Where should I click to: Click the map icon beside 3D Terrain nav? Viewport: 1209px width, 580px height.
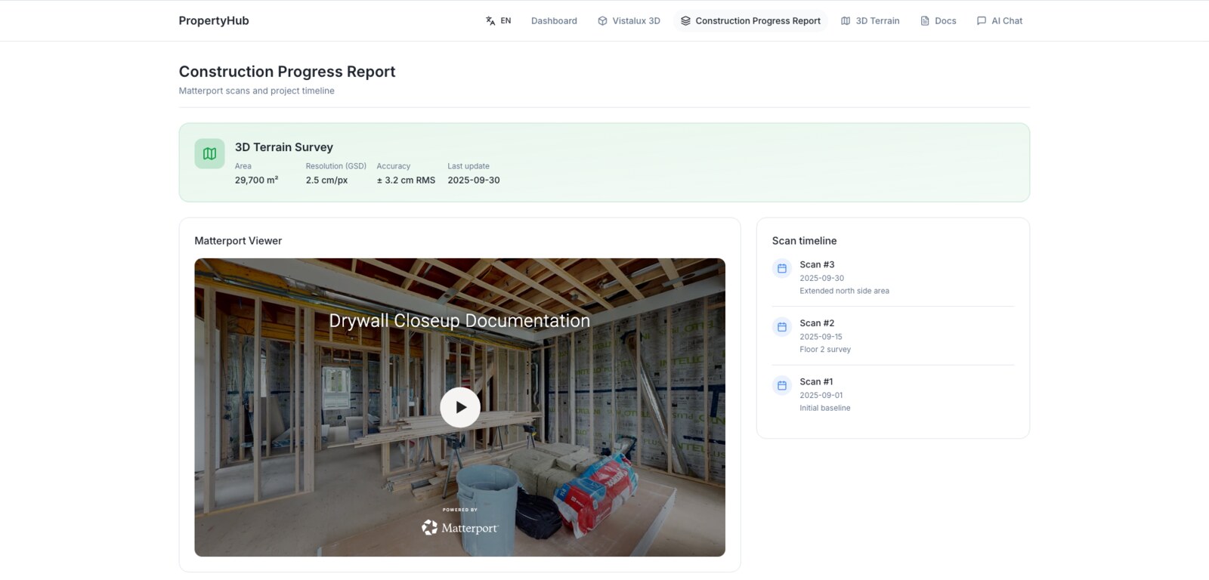[x=846, y=20]
